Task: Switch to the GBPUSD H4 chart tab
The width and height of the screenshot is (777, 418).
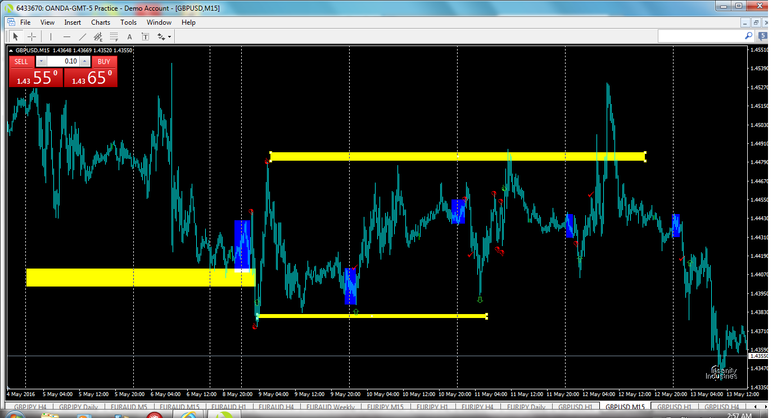Action: click(x=721, y=407)
